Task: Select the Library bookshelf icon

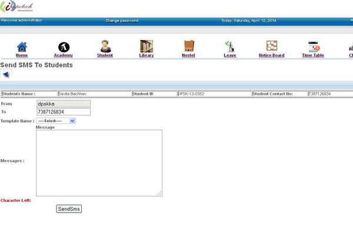Action: click(x=146, y=46)
